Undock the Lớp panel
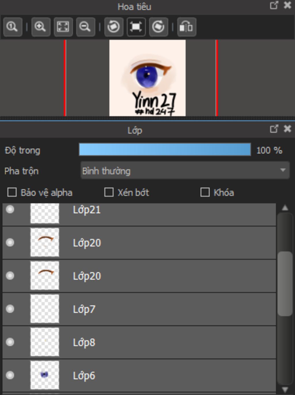Viewport: 295px width, 395px height. [274, 129]
